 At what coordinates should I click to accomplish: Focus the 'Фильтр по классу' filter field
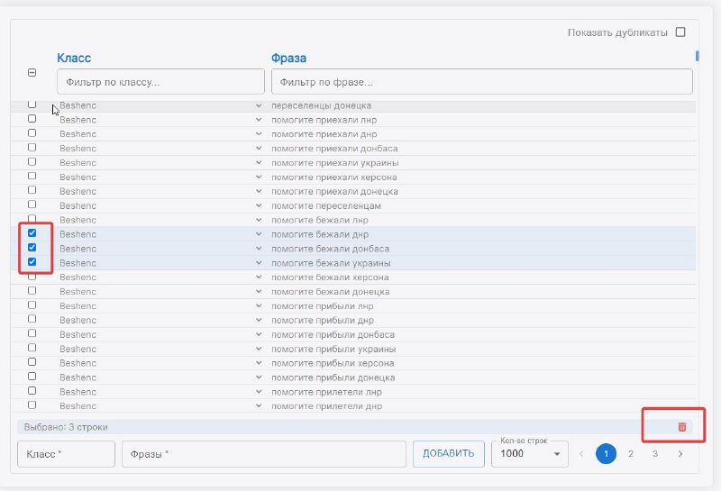pyautogui.click(x=160, y=82)
